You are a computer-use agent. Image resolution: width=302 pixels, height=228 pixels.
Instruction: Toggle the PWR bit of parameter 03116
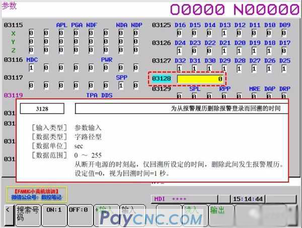107,68
